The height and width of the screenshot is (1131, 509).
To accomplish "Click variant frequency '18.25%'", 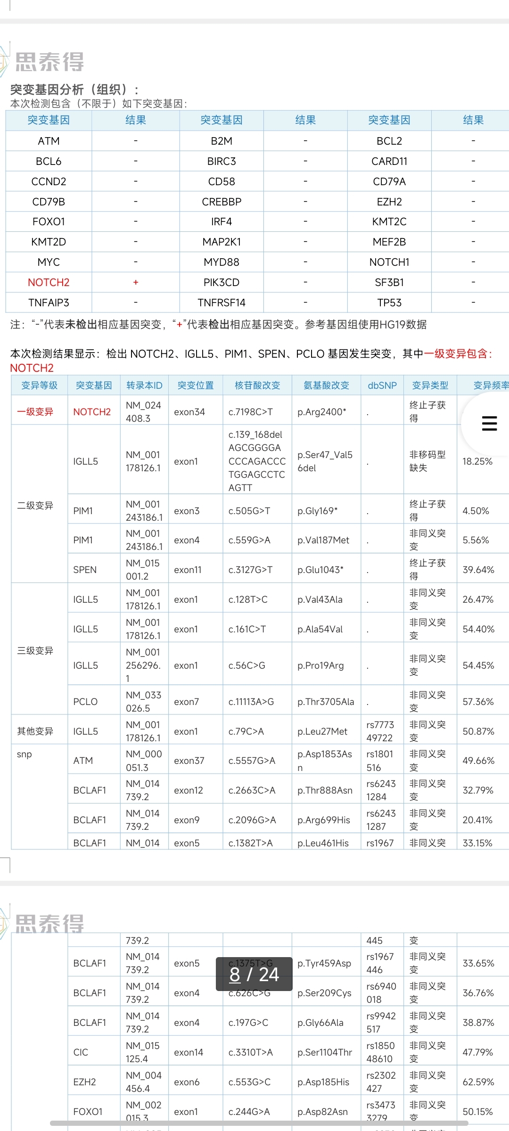I will pyautogui.click(x=477, y=461).
